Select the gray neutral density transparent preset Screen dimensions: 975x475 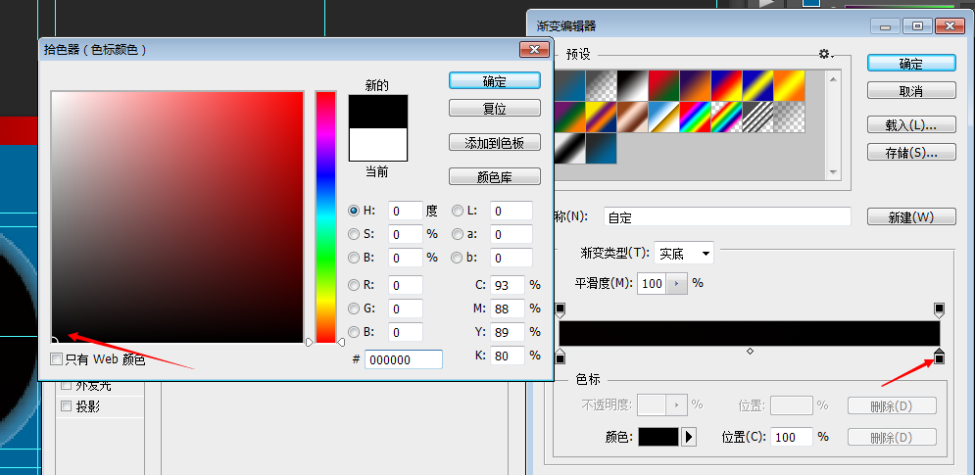click(789, 117)
